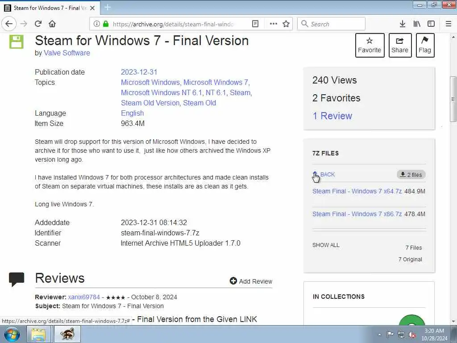Download Steam Final - Windows 7 x86.7z
Image resolution: width=457 pixels, height=343 pixels.
357,214
